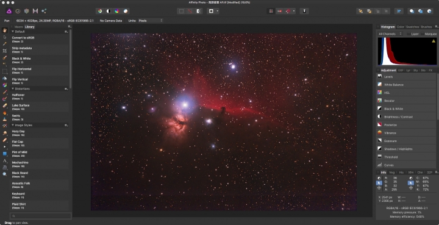
Task: Switch to the Tone Mapping persona icon
Action: click(x=35, y=11)
